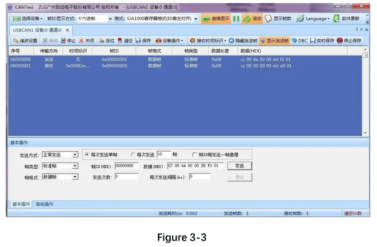The height and width of the screenshot is (247, 377).
Task: Select frame row 00000001
Action: click(x=185, y=66)
